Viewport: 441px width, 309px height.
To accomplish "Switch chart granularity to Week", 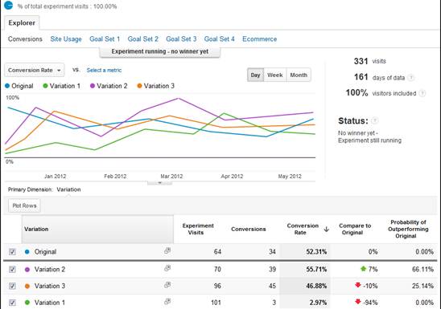I will [274, 75].
